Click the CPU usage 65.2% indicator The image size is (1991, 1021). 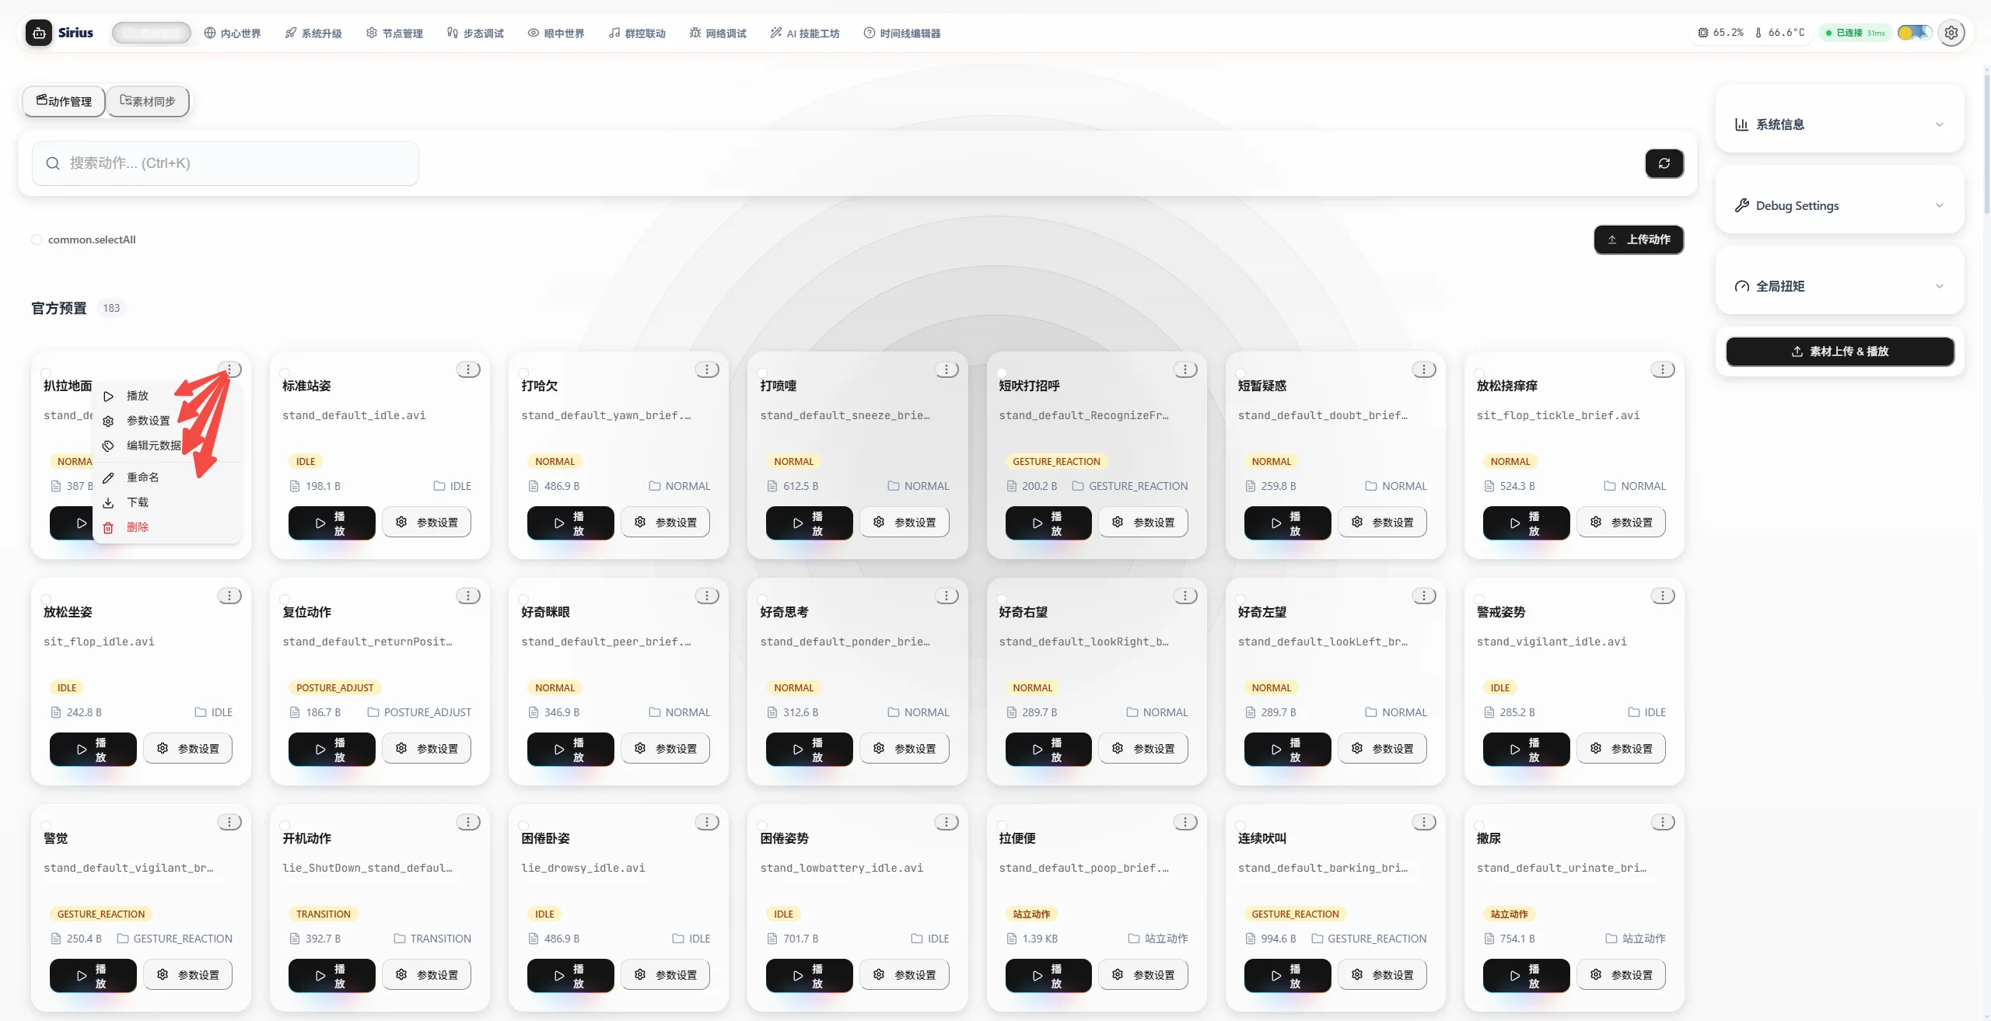pyautogui.click(x=1720, y=33)
